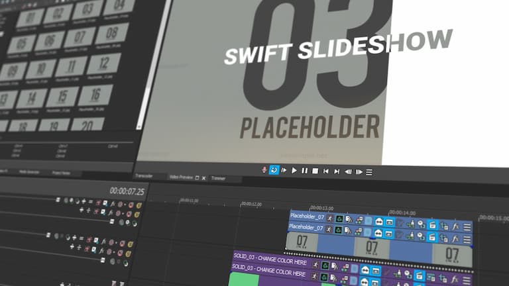Toggle highlighted mask icon on lower Placeholder_07 header
509x286 pixels.
click(x=378, y=233)
